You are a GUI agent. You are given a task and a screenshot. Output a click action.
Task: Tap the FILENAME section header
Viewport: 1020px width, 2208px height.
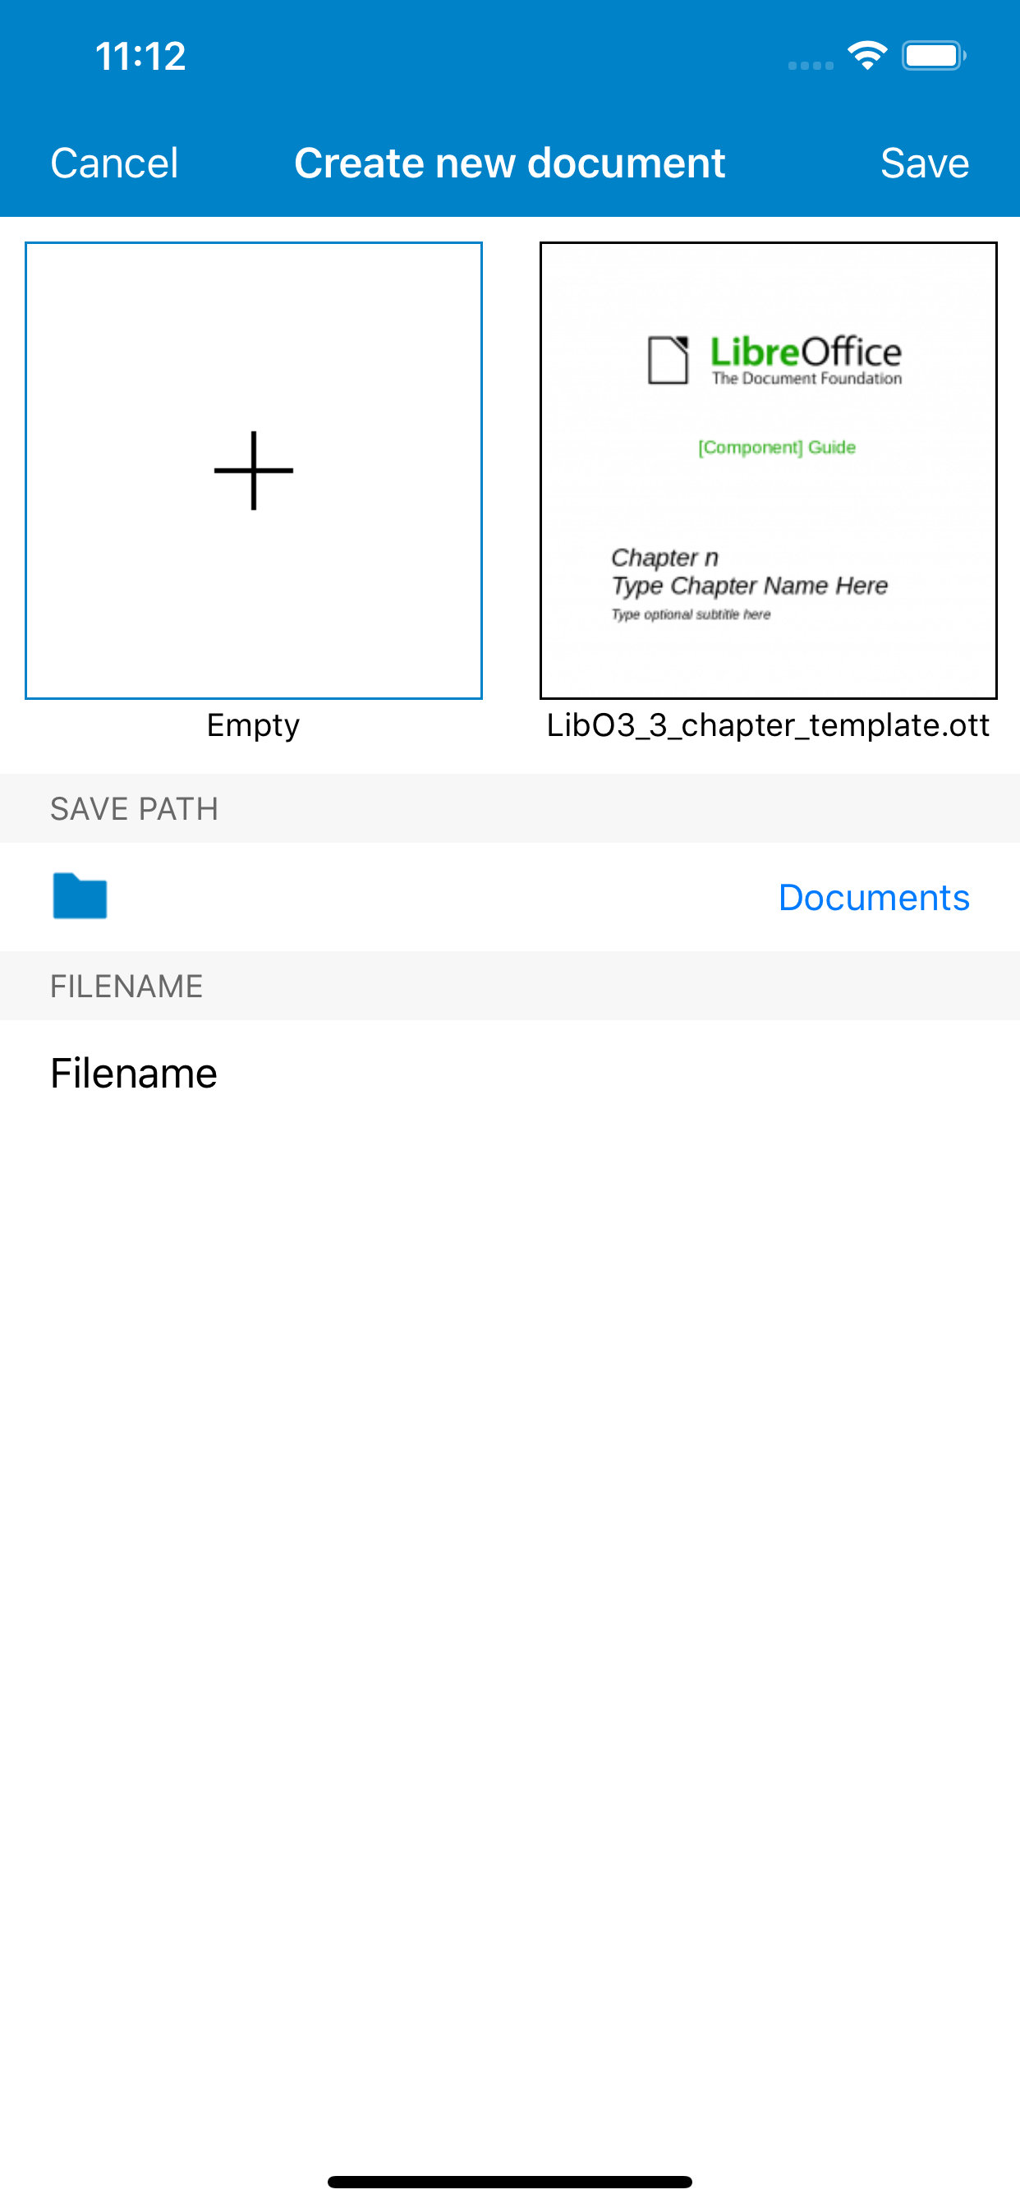pyautogui.click(x=126, y=986)
